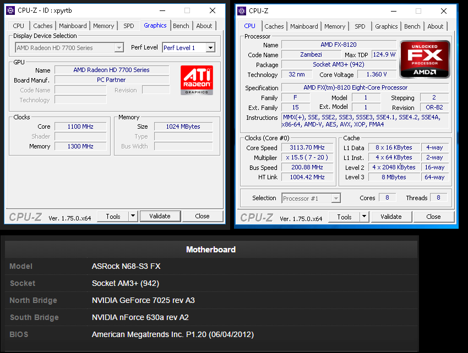Screen dimensions: 468x353
Task: Click the Bus Speed value '200.88 MHz'
Action: 307,167
